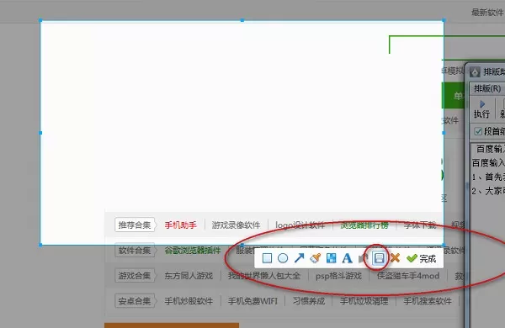Select the arrow drawing tool
This screenshot has height=328, width=505.
299,258
